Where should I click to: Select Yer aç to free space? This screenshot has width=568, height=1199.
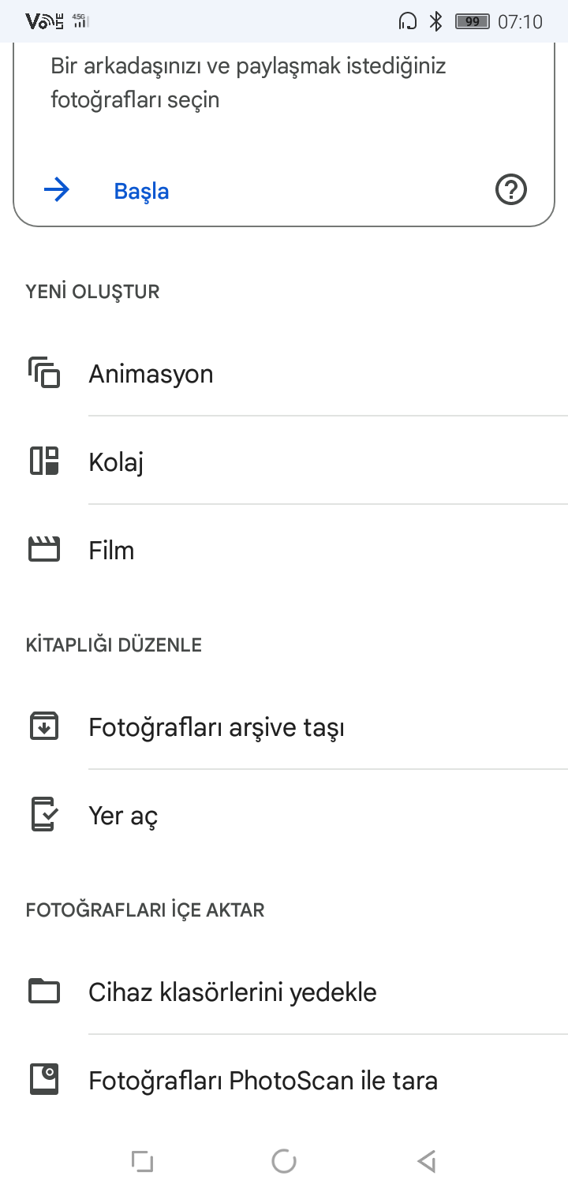[124, 815]
